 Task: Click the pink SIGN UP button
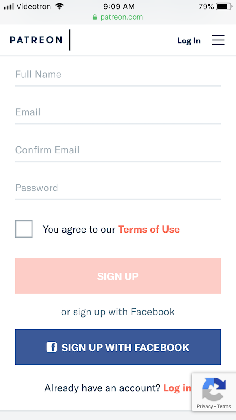(x=118, y=276)
